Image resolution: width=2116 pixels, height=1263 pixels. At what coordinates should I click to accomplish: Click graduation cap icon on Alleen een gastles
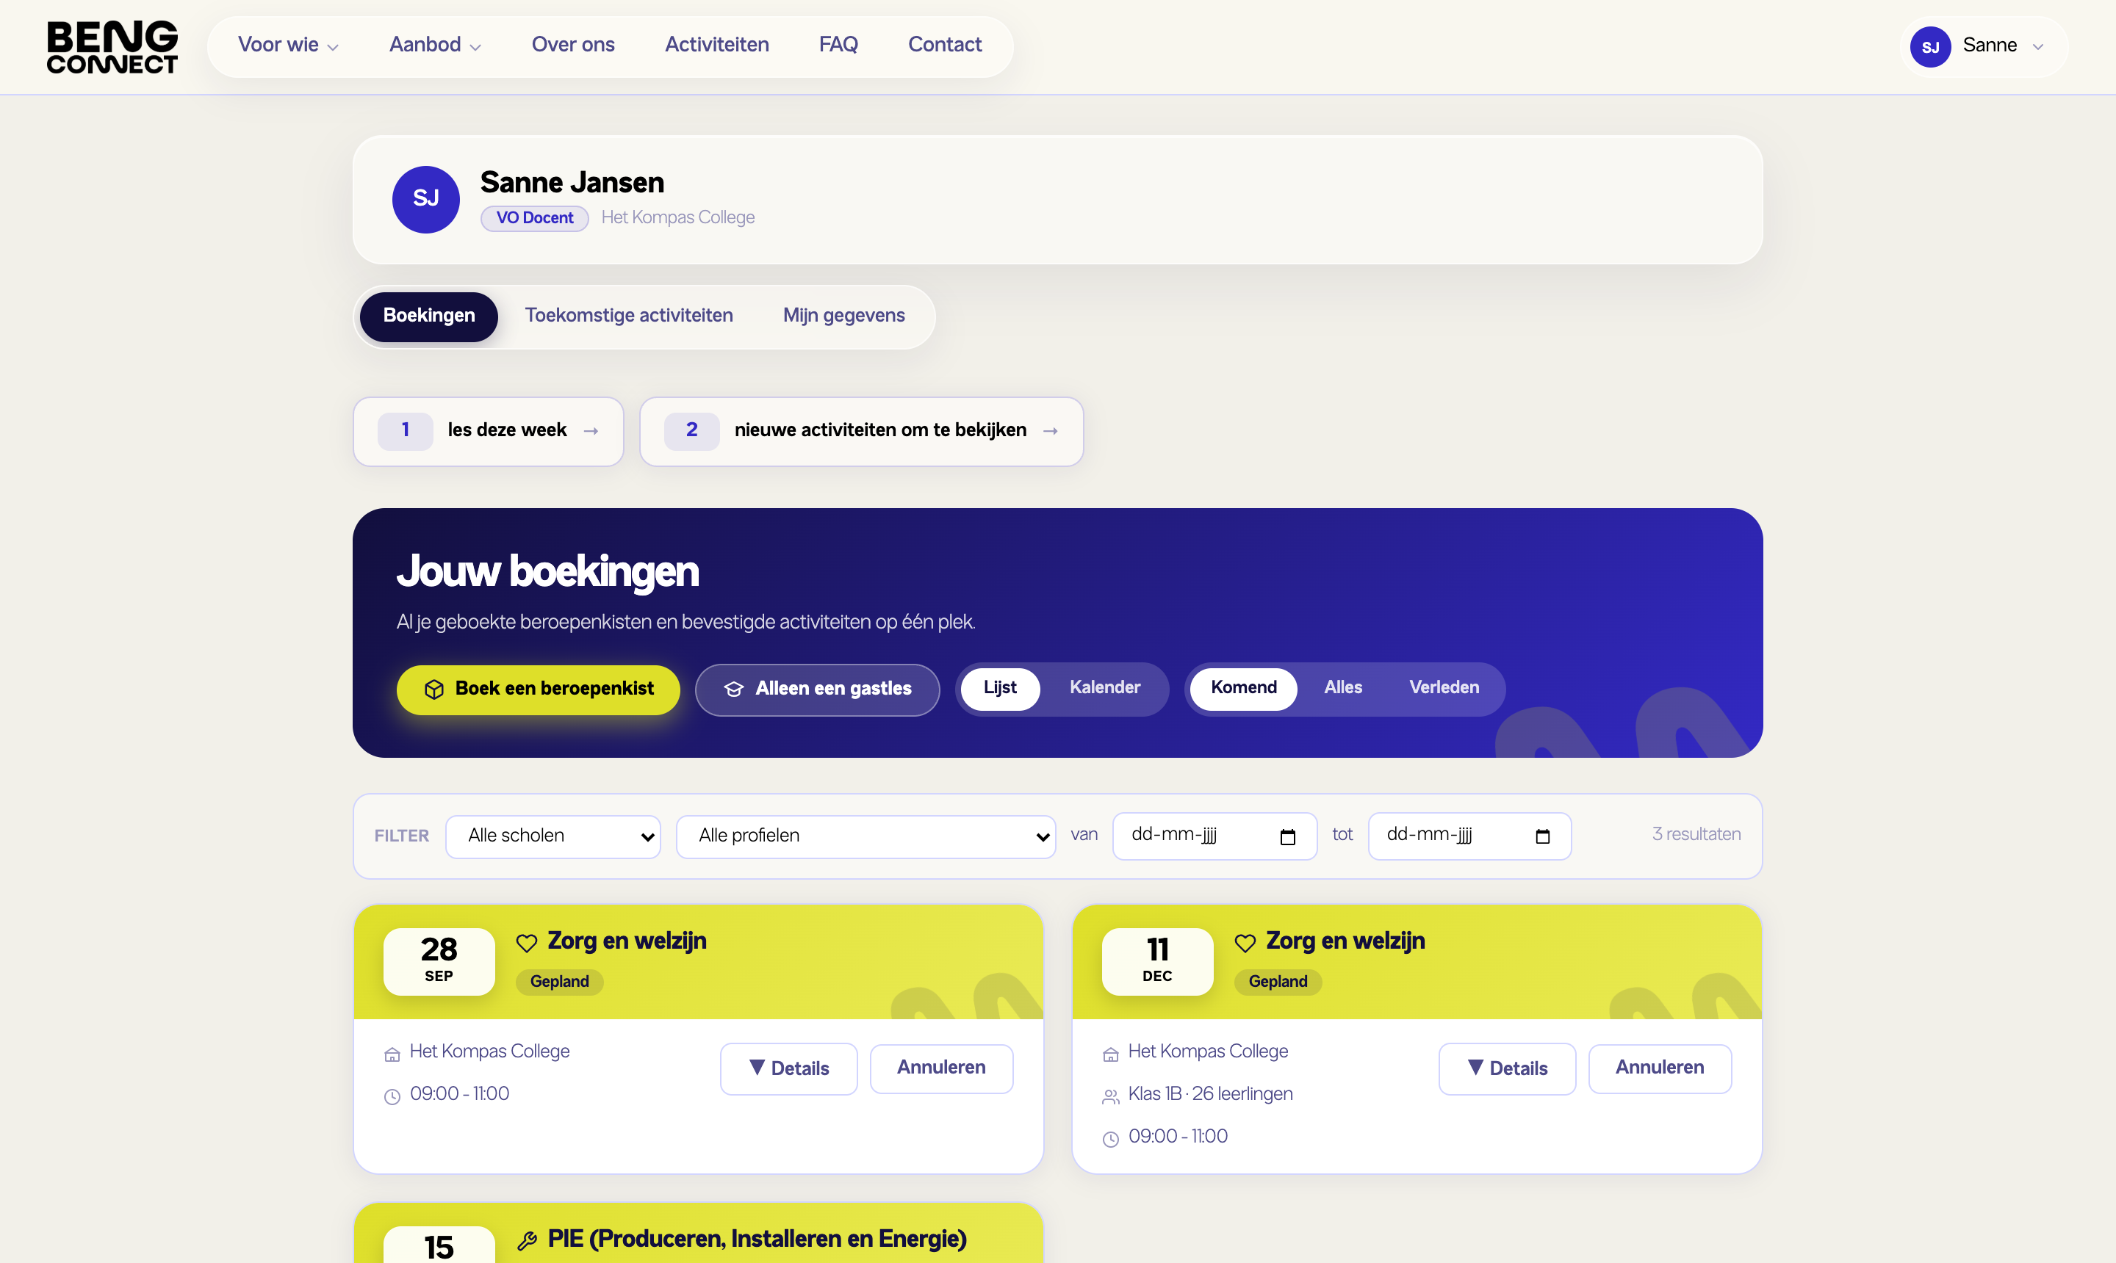(x=734, y=690)
